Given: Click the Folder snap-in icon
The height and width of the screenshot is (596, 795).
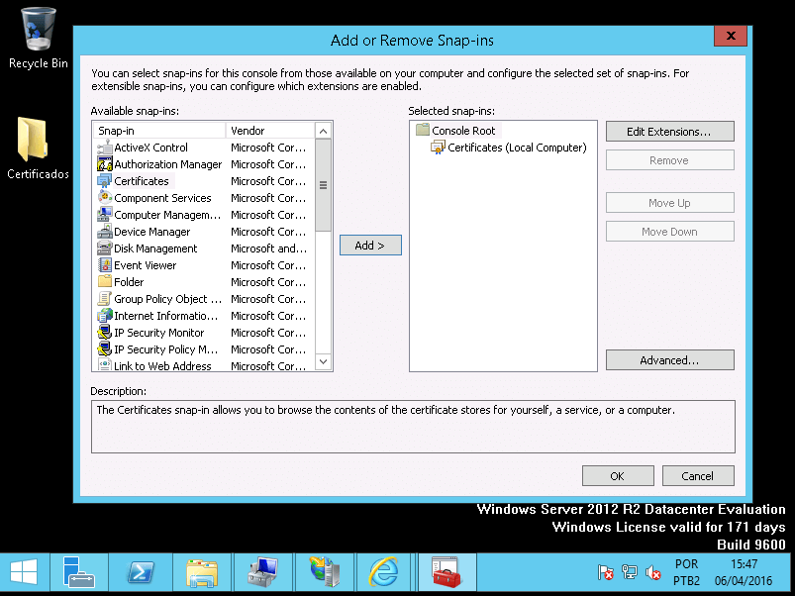Looking at the screenshot, I should coord(104,282).
